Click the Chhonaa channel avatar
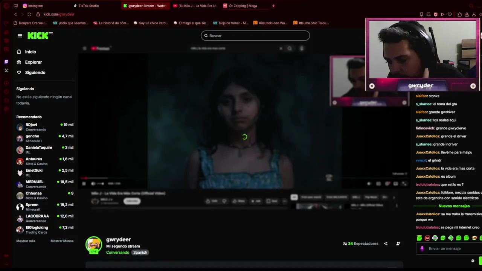Viewport: 482px width, 271px height. tap(20, 195)
